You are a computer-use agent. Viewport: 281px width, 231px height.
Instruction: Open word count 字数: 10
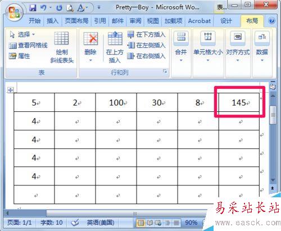[x=52, y=223]
